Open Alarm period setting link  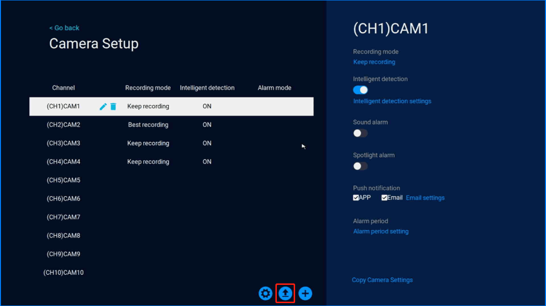click(x=381, y=232)
